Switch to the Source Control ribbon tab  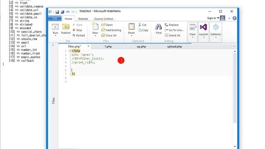(104, 19)
